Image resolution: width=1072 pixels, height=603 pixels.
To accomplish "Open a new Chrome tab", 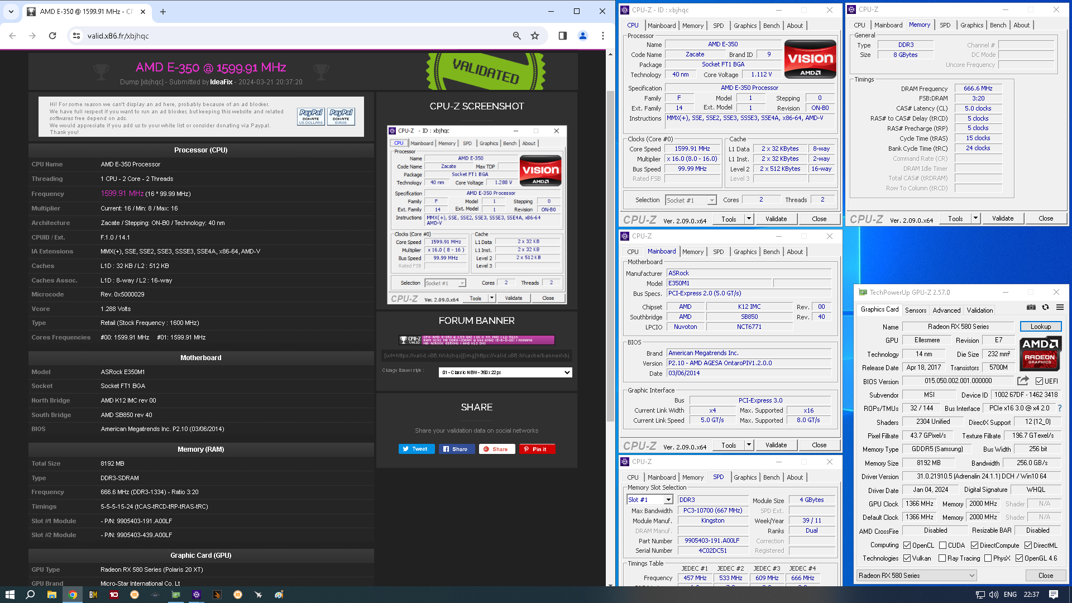I will click(x=163, y=11).
